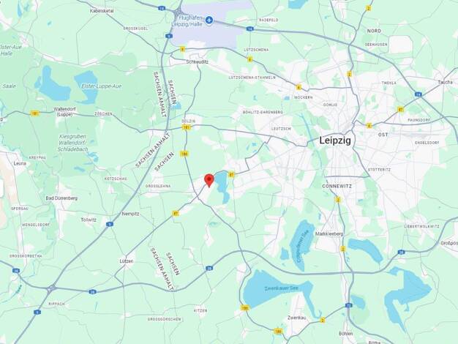The image size is (458, 344).
Task: Click the Leuna town label
Action: pyautogui.click(x=20, y=163)
